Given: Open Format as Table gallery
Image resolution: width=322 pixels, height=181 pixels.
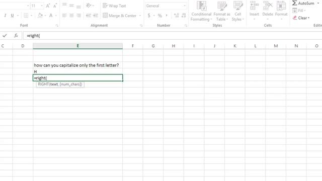Looking at the screenshot, I should click(x=222, y=11).
